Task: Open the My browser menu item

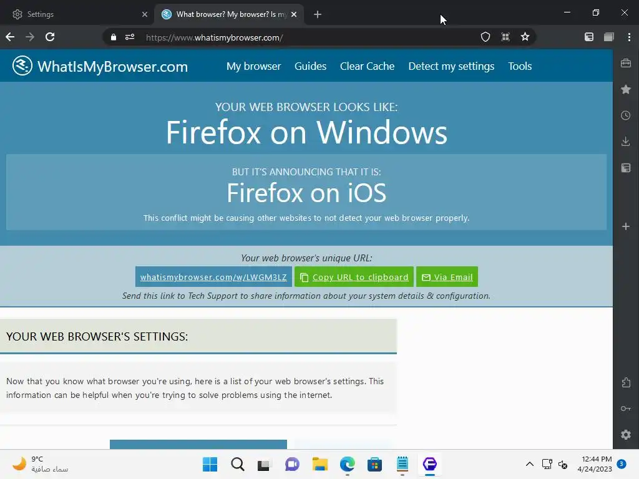Action: [253, 66]
